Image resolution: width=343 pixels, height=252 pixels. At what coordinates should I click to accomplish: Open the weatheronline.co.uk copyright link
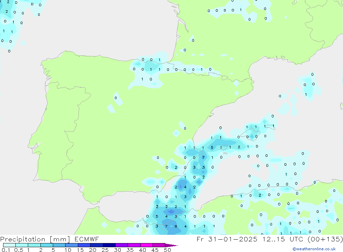point(314,249)
